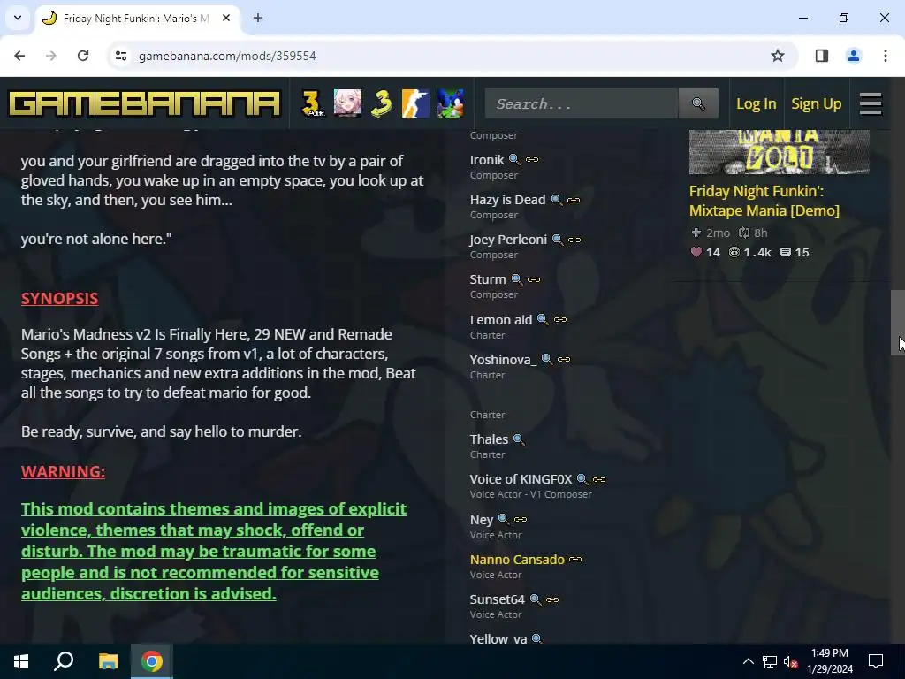Screen dimensions: 905x679
Task: Click link icon next to Hazy is Dead
Action: click(574, 200)
